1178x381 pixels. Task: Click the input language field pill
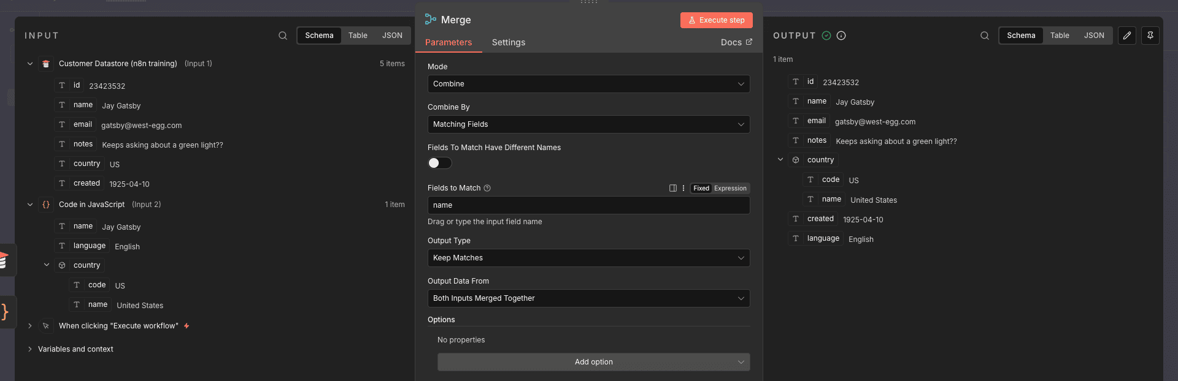[82, 246]
